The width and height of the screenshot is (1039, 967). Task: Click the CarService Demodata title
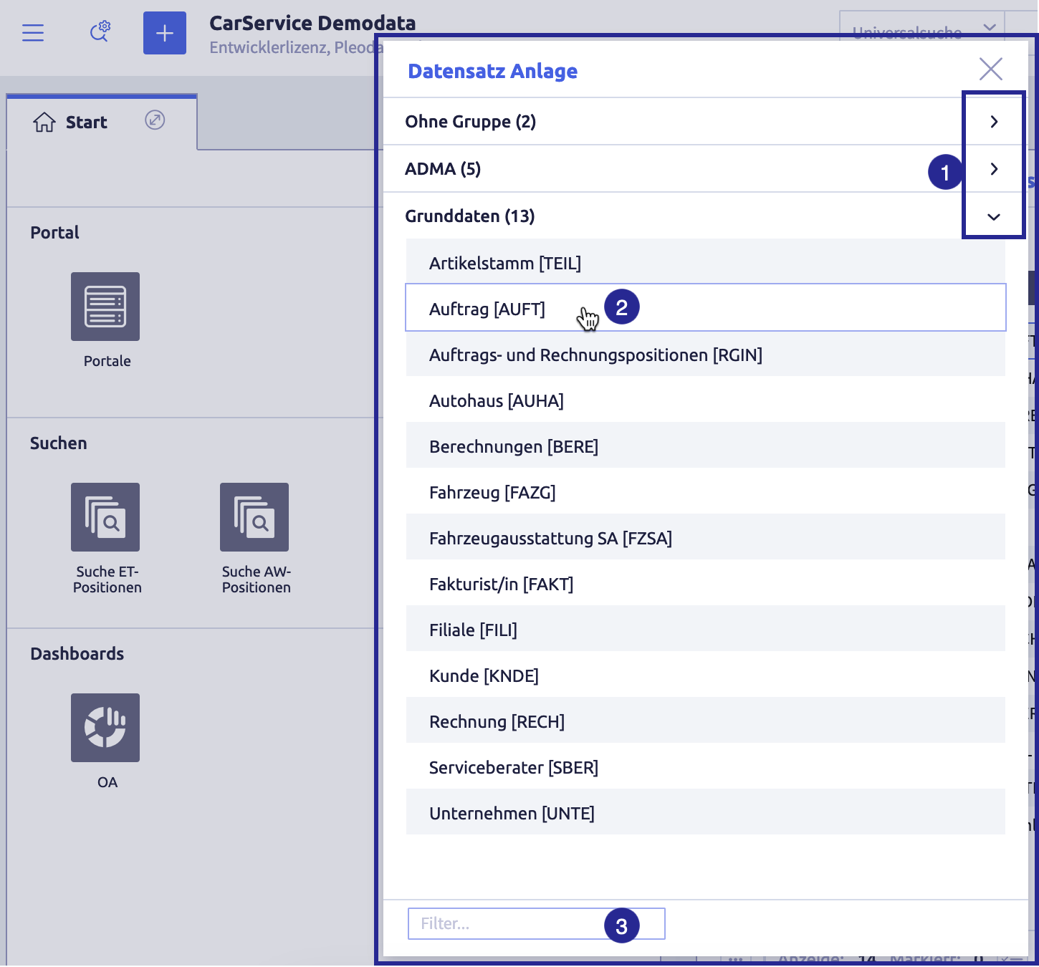pos(312,23)
